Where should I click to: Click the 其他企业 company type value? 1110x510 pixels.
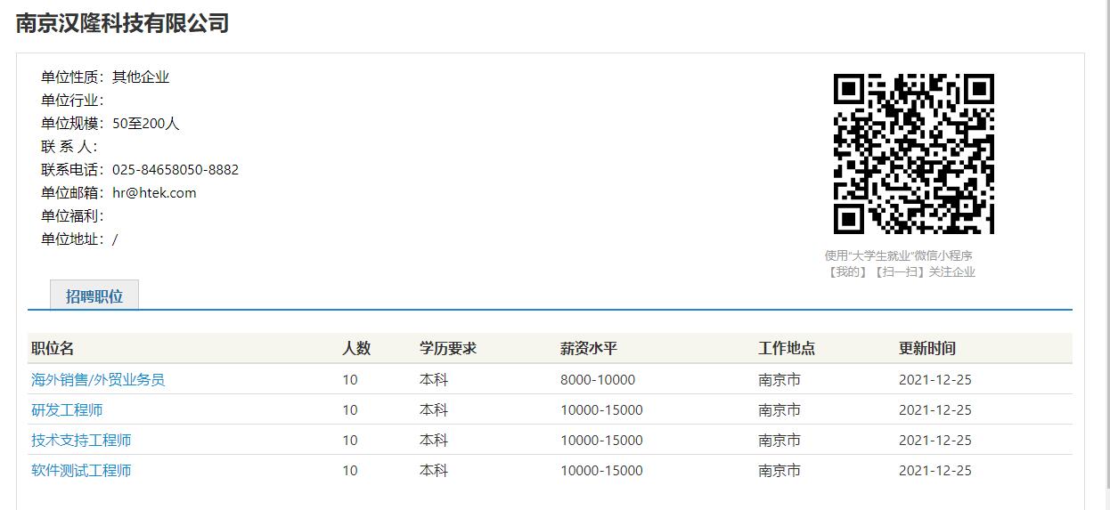(x=141, y=77)
